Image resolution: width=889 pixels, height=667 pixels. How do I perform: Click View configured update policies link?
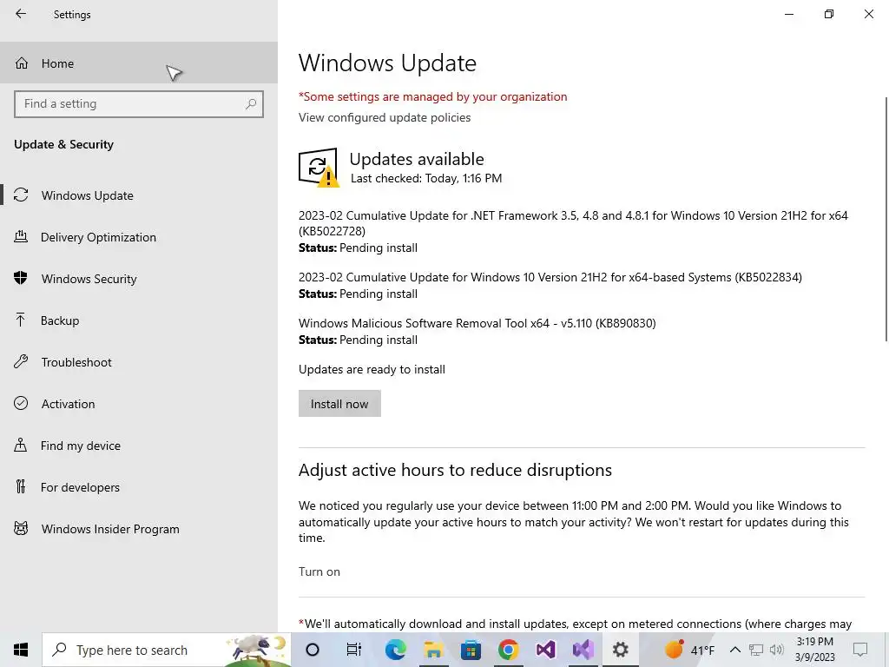tap(385, 117)
